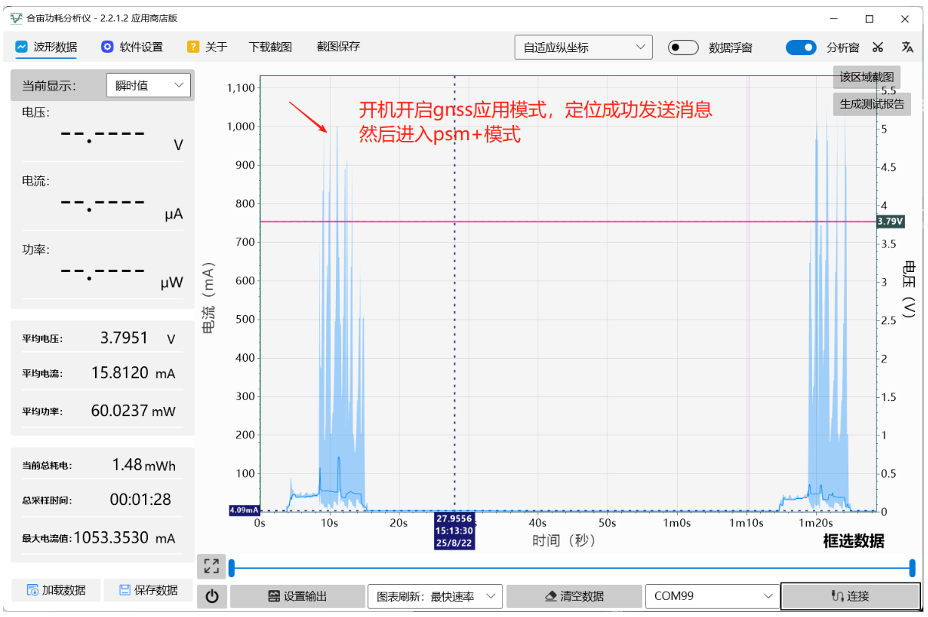
Task: Click the right handle of time range slider
Action: (x=912, y=568)
